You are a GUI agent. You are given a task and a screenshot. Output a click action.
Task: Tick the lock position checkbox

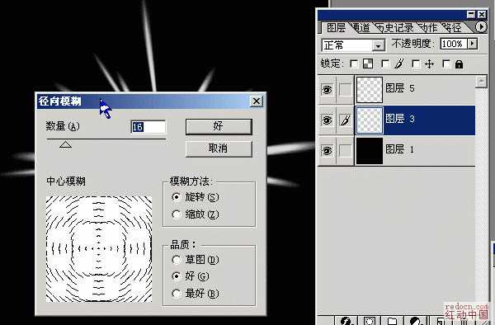point(416,64)
